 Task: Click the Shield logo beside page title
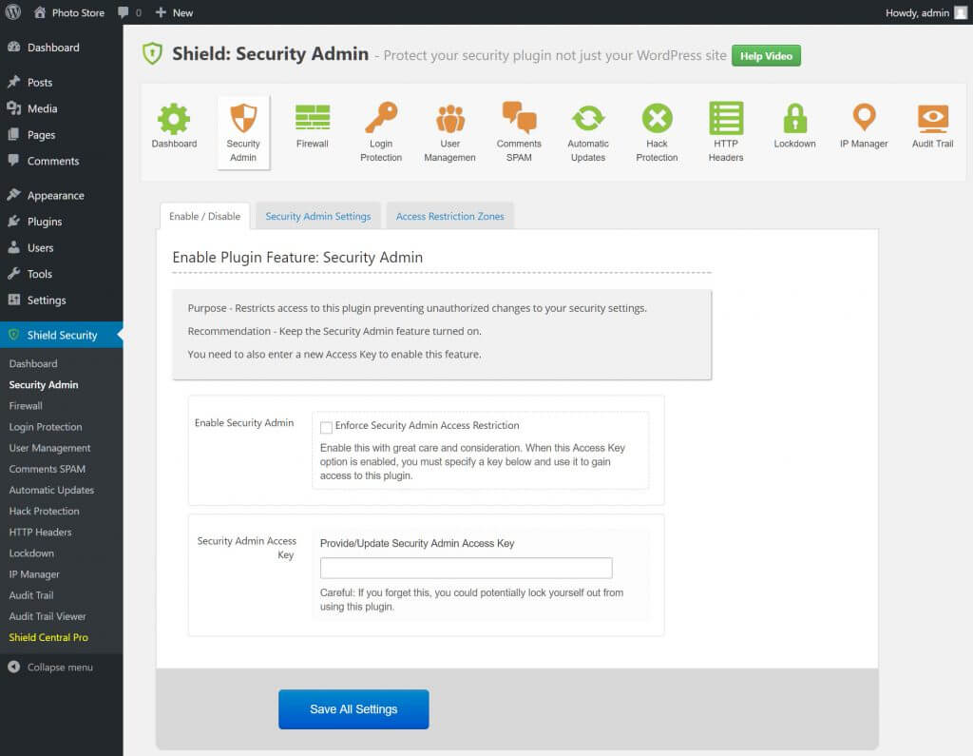point(152,54)
